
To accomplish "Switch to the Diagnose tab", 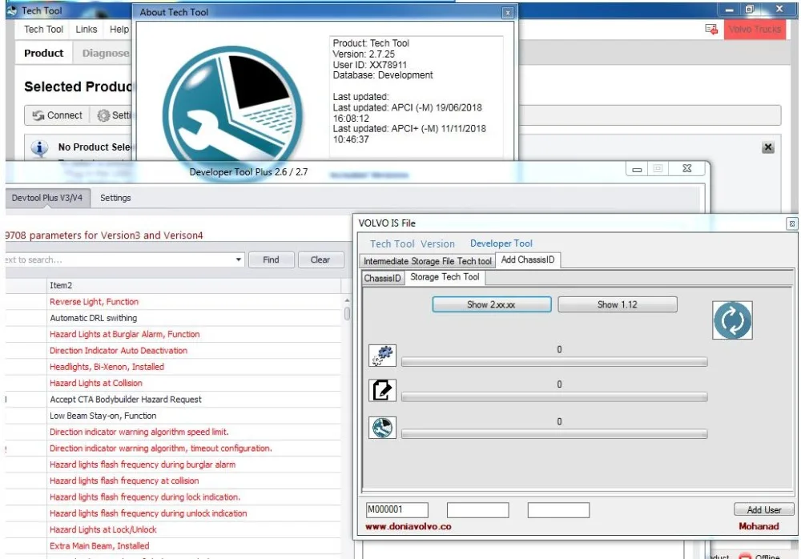I will [105, 53].
